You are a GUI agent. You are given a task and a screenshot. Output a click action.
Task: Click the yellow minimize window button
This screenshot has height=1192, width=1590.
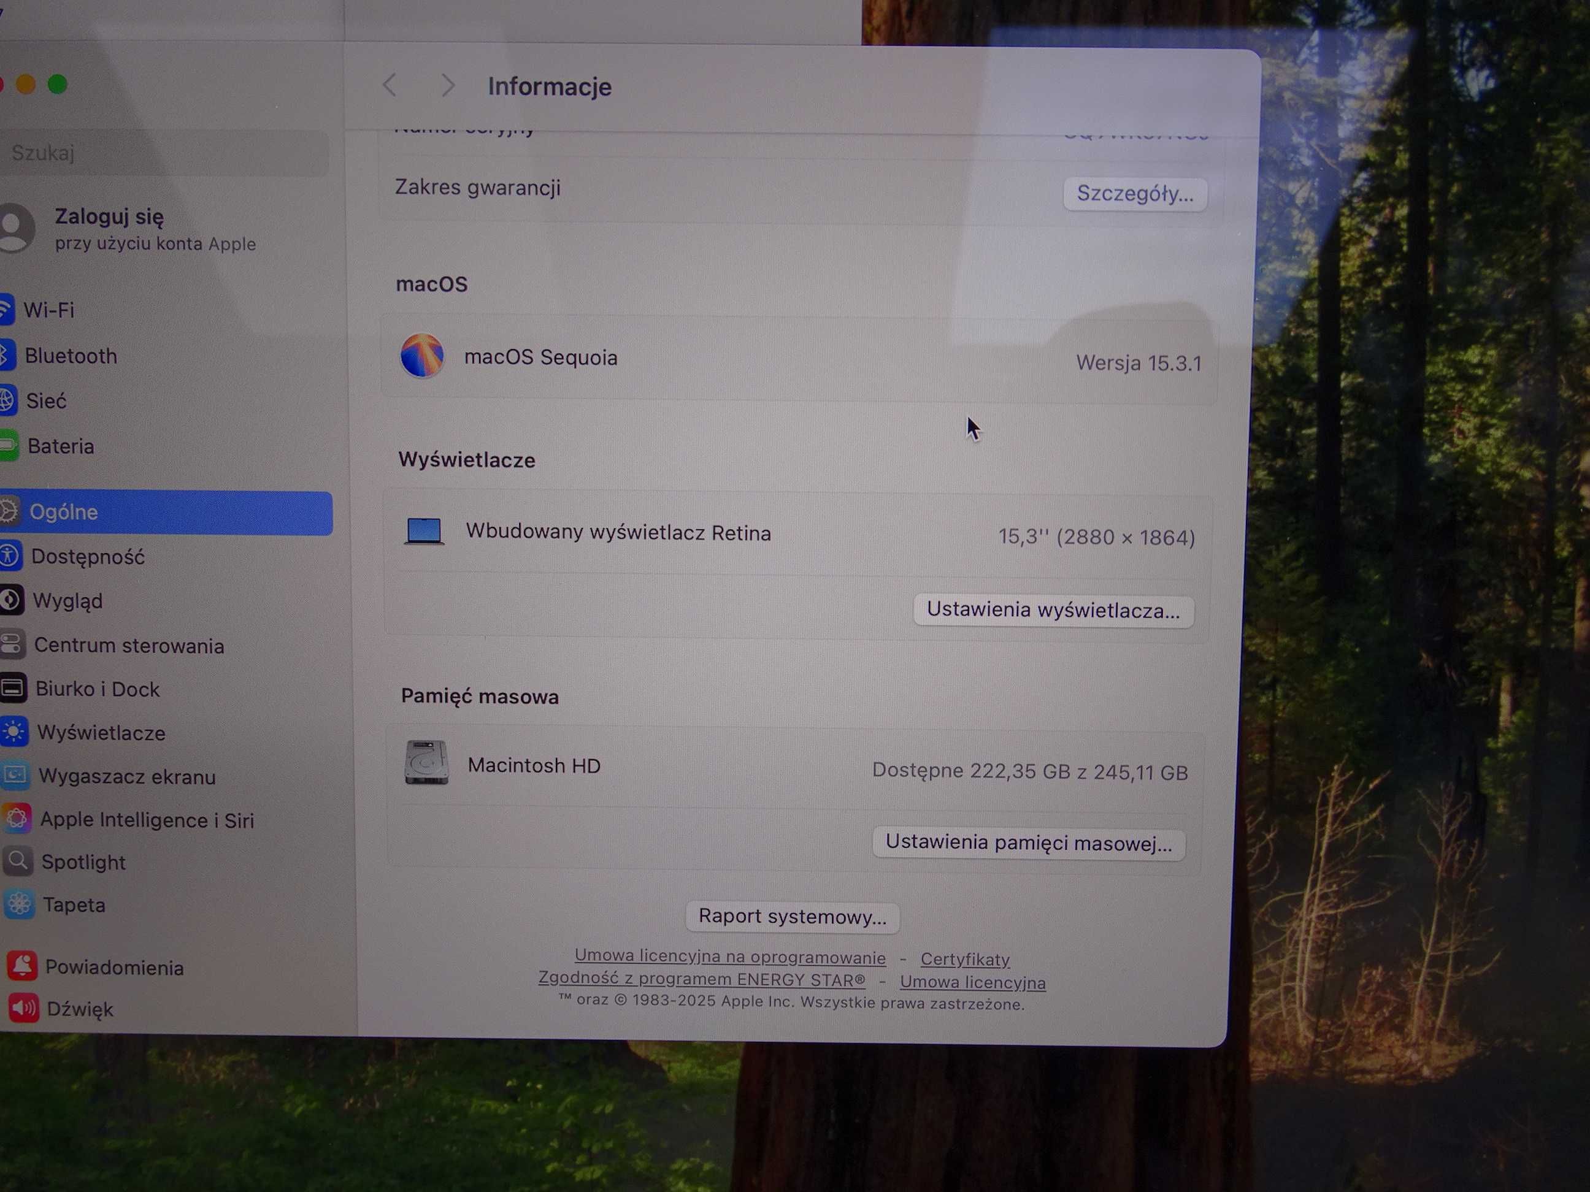(26, 84)
